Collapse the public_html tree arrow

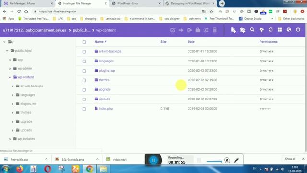click(7, 51)
